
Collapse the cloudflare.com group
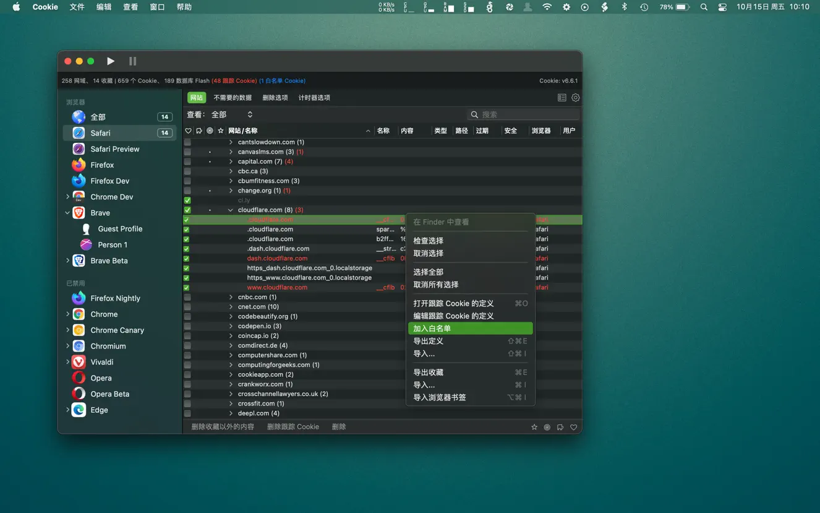click(x=231, y=210)
